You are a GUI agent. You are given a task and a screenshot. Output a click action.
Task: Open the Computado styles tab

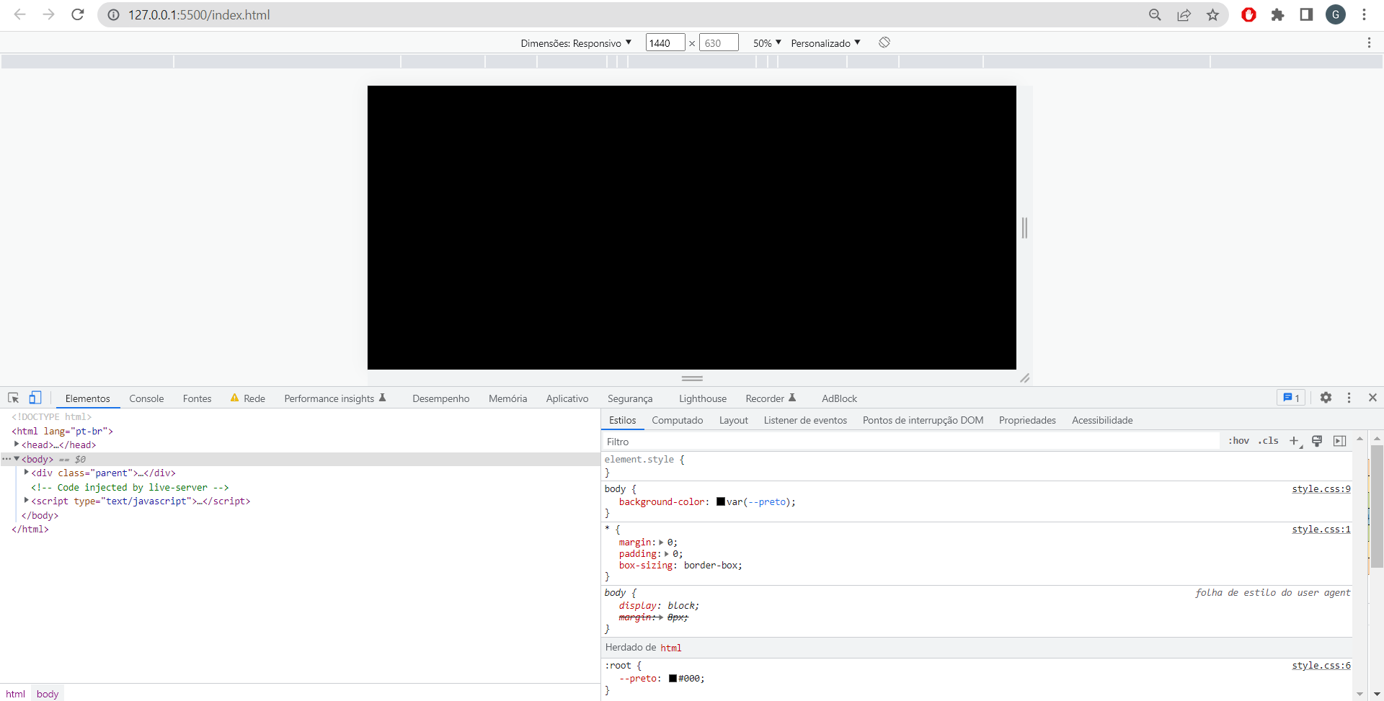click(x=677, y=420)
